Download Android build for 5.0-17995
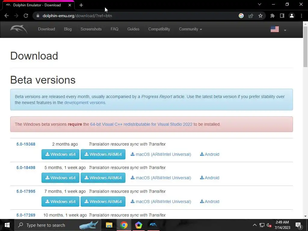This screenshot has height=231, width=308. [210, 202]
